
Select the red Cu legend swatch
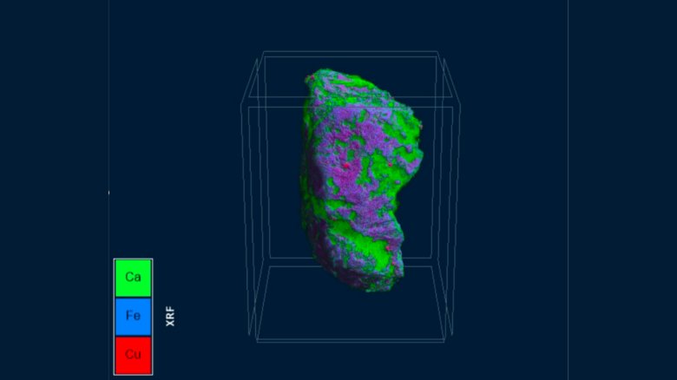coord(133,355)
